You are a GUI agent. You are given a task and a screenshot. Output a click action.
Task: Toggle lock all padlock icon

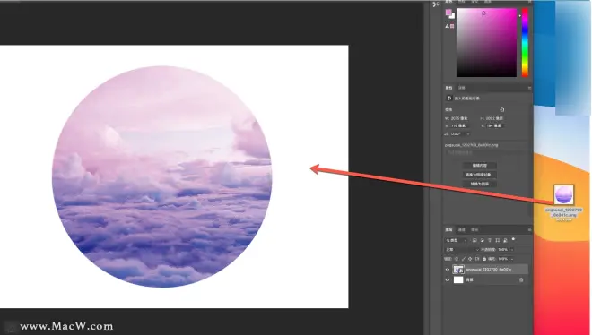[484, 259]
